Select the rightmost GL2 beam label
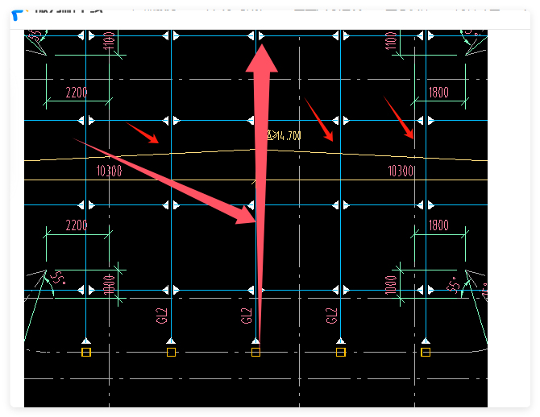540x417 pixels. click(331, 316)
